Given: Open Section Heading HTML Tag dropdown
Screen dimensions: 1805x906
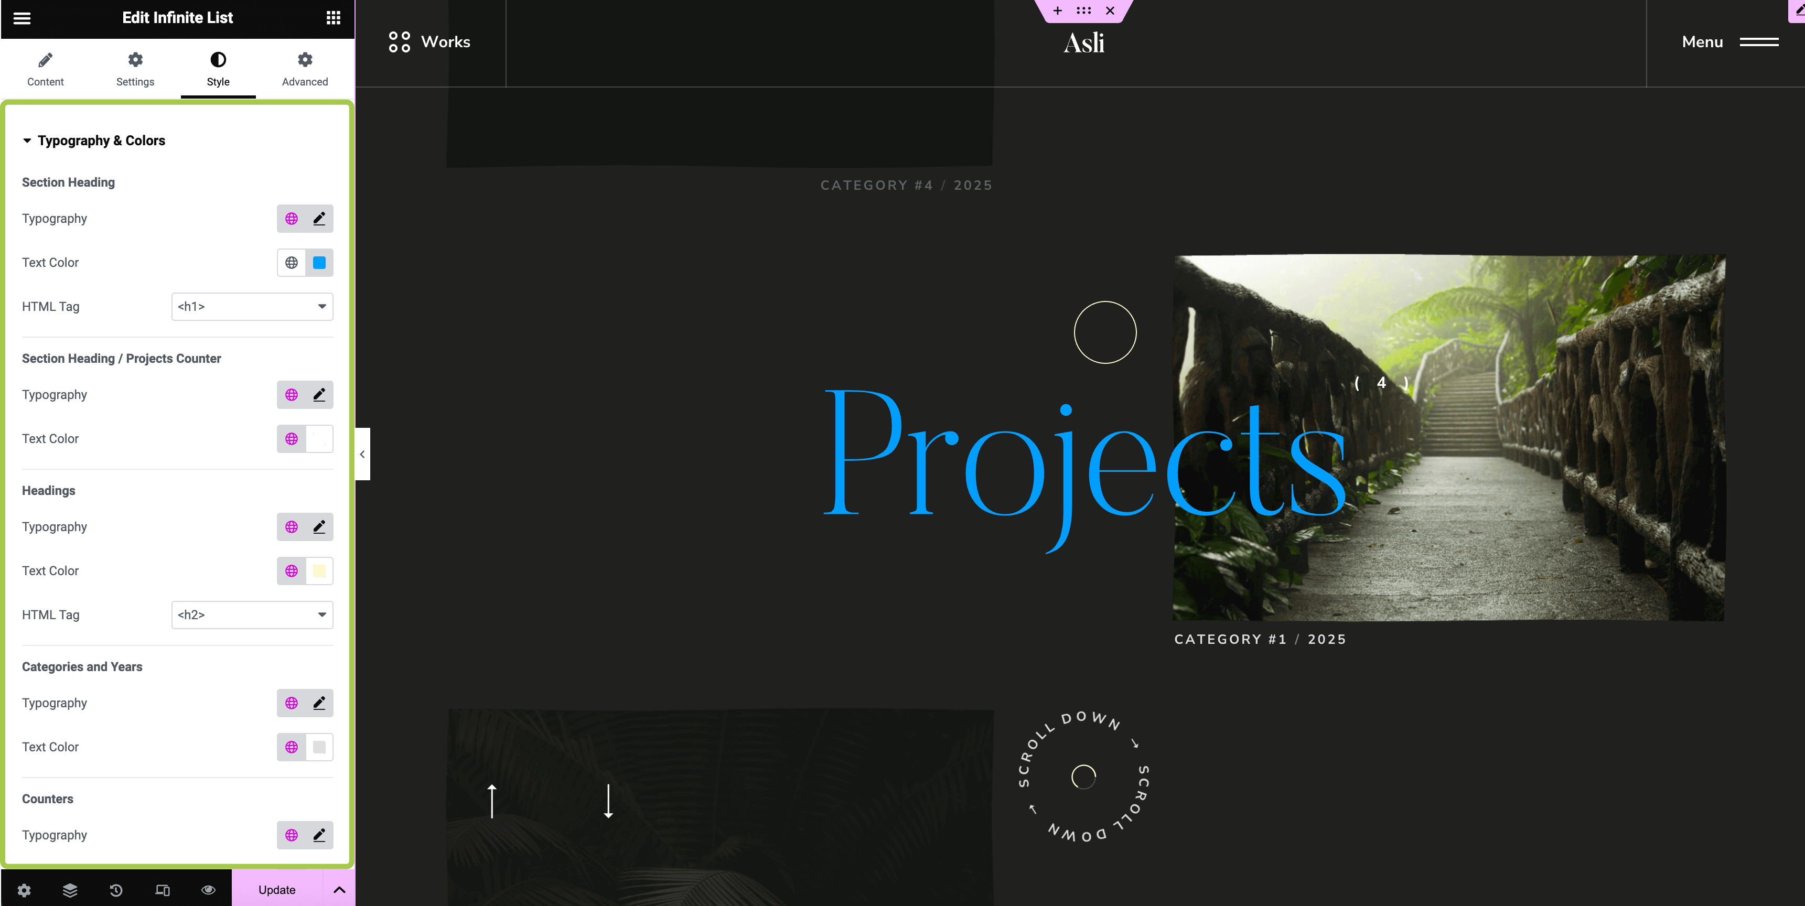Looking at the screenshot, I should click(252, 306).
